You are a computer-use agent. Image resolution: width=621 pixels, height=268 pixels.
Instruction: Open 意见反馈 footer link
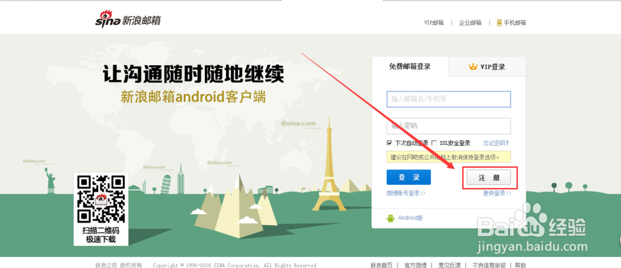click(450, 265)
